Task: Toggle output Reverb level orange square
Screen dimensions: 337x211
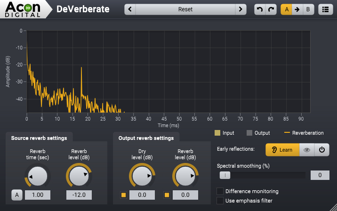Action: (167, 195)
